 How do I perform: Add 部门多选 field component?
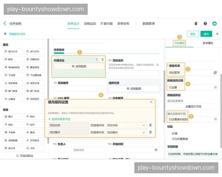tap(34, 91)
